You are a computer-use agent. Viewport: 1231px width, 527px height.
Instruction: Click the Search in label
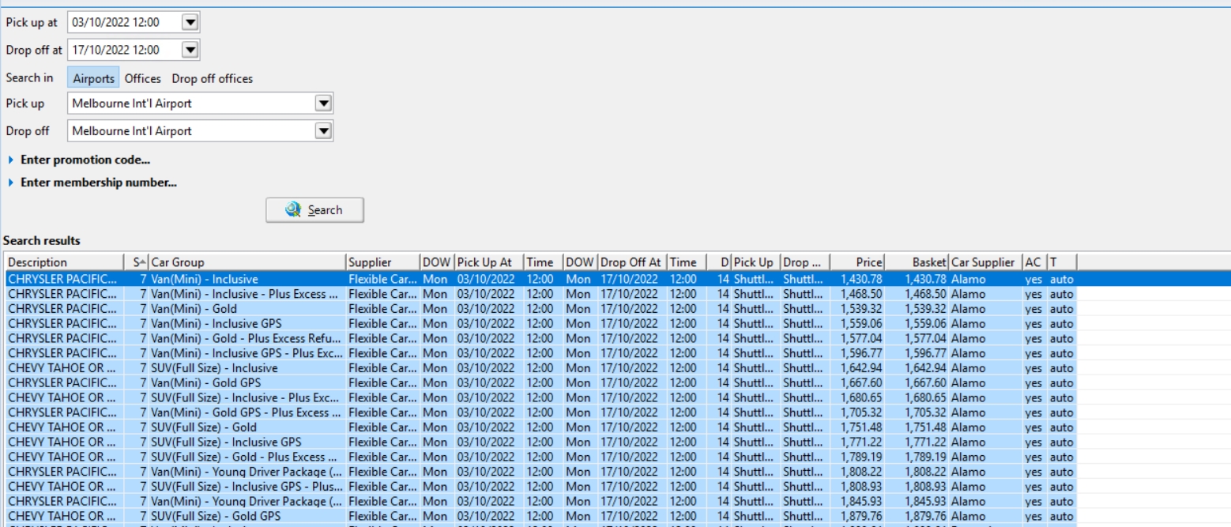click(29, 78)
